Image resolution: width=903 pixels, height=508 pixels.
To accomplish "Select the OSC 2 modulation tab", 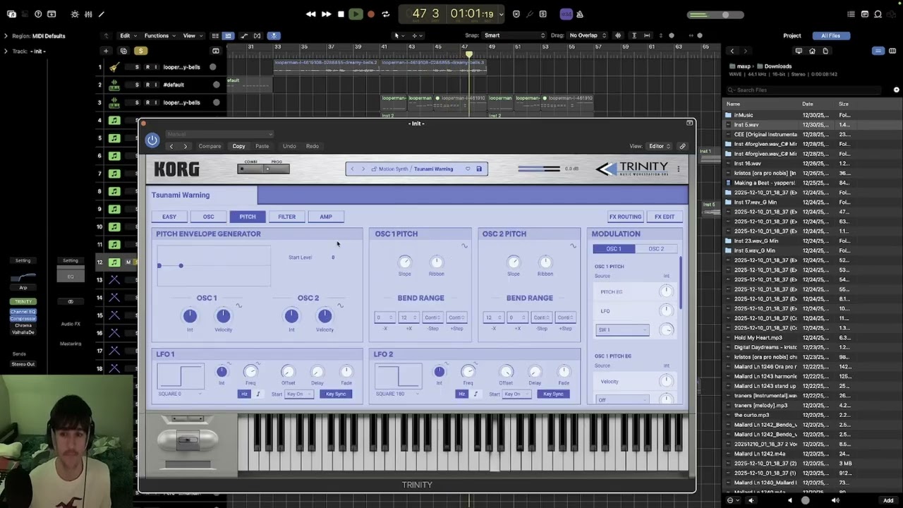I will tap(656, 248).
